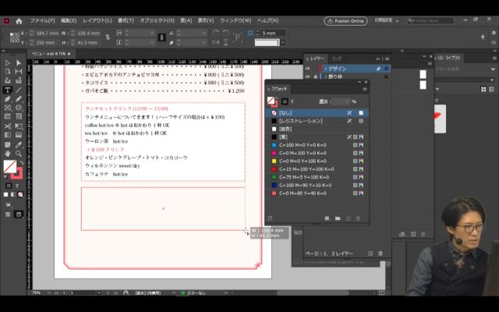Select the Hand tool
Image resolution: width=499 pixels, height=312 pixels.
[x=8, y=154]
